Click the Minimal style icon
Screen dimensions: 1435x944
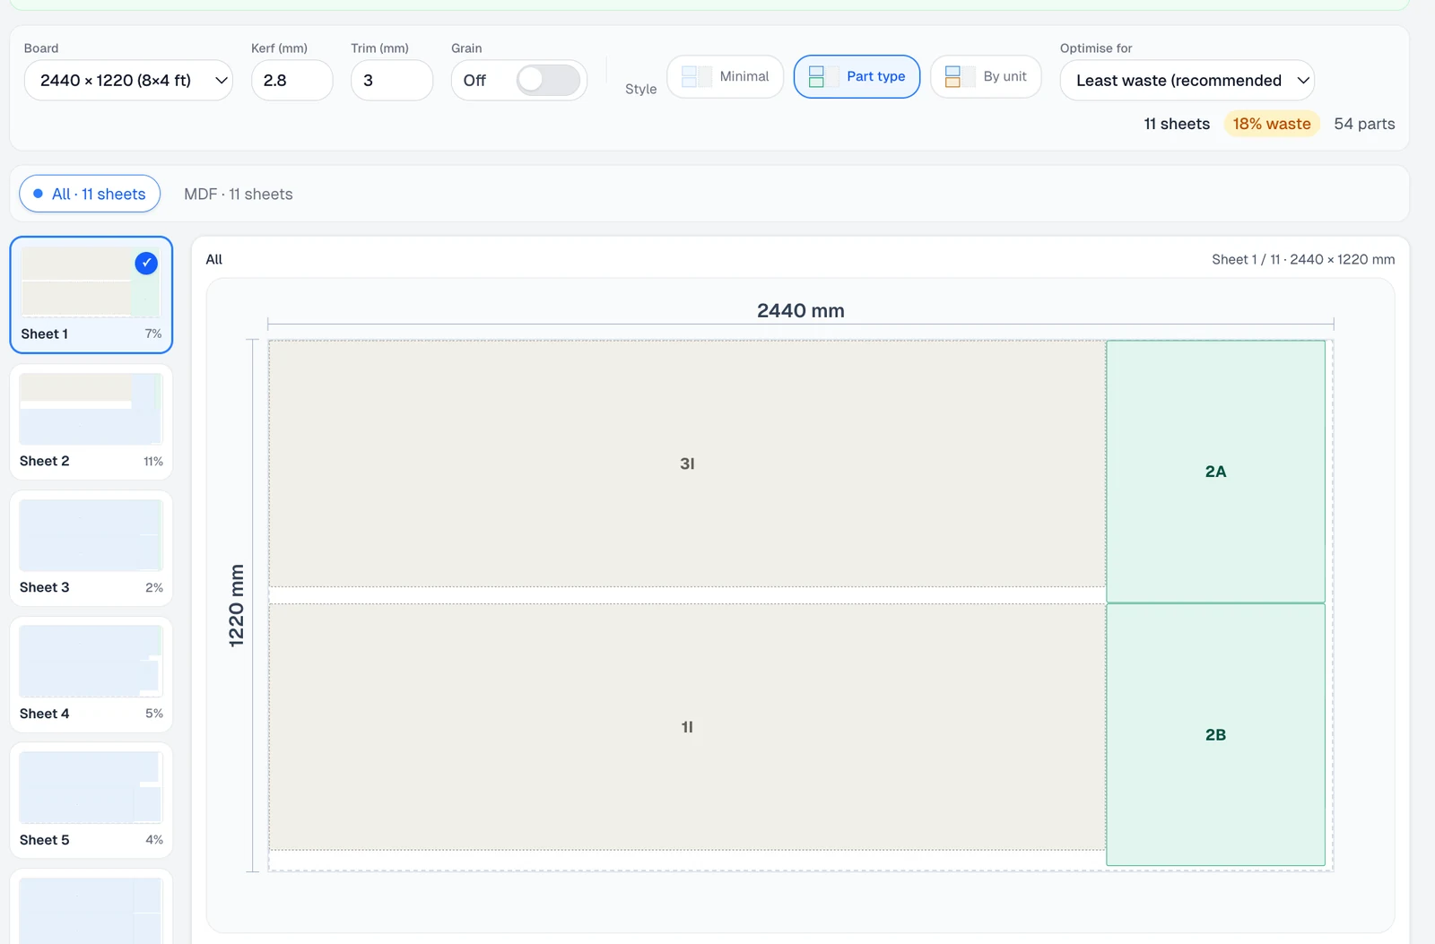(x=696, y=77)
